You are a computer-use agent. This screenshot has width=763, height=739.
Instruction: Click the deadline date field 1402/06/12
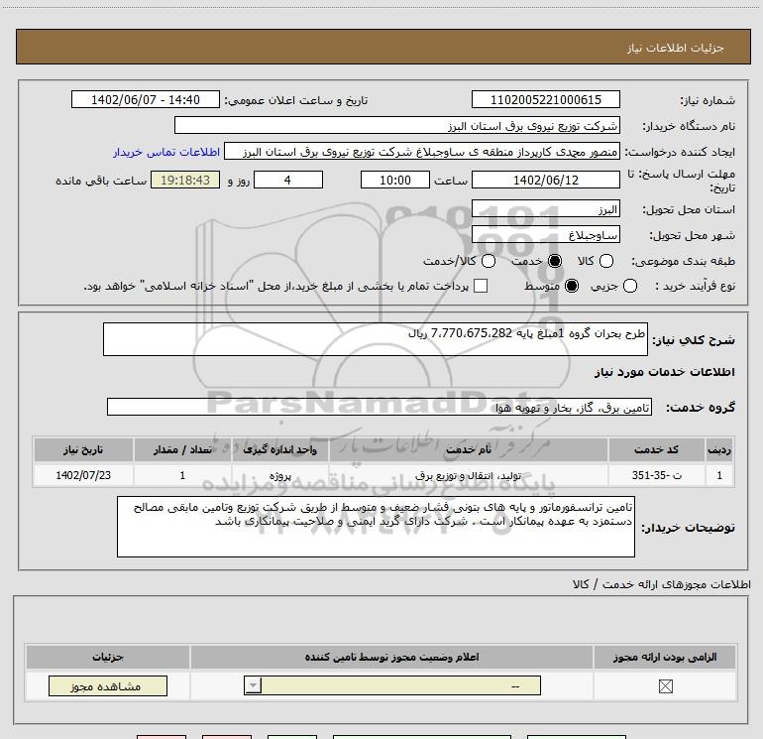point(545,180)
